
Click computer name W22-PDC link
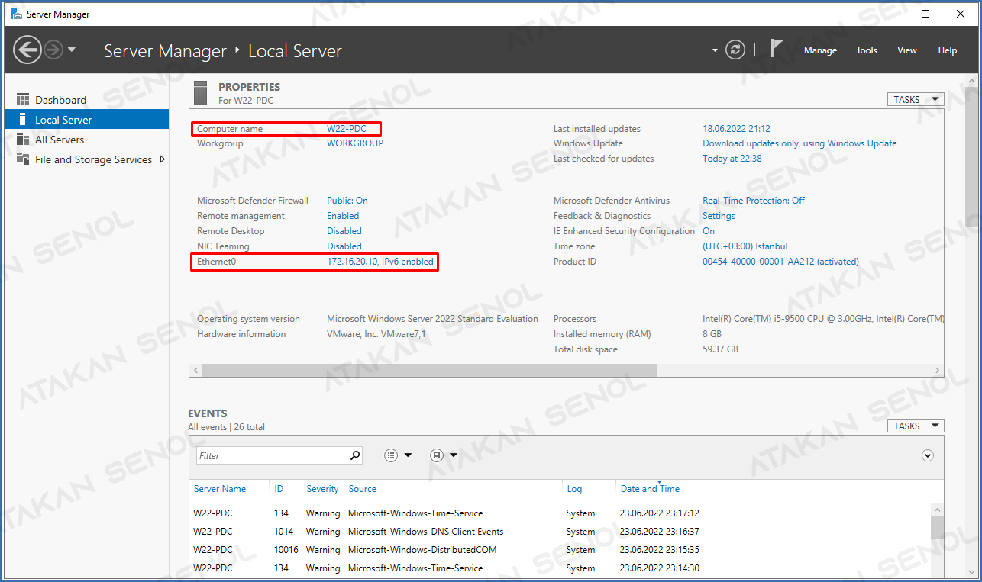tap(347, 129)
